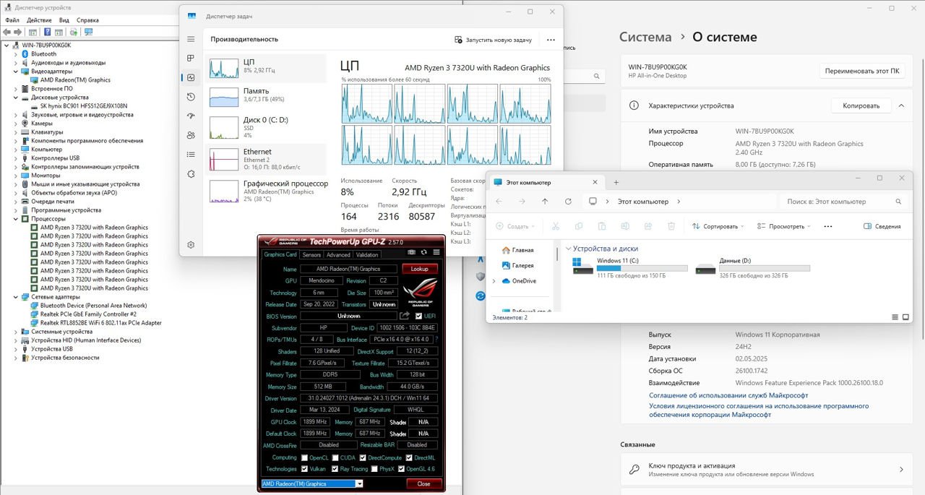The width and height of the screenshot is (925, 495).
Task: Click the Explorer refresh arrow icon
Action: (568, 202)
